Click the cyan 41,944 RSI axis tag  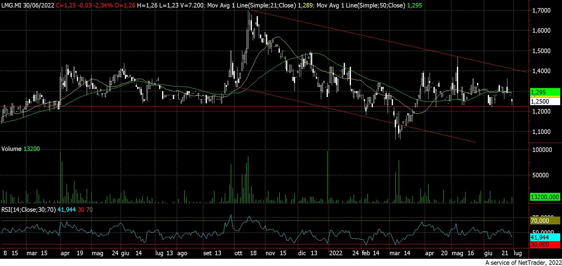click(545, 238)
